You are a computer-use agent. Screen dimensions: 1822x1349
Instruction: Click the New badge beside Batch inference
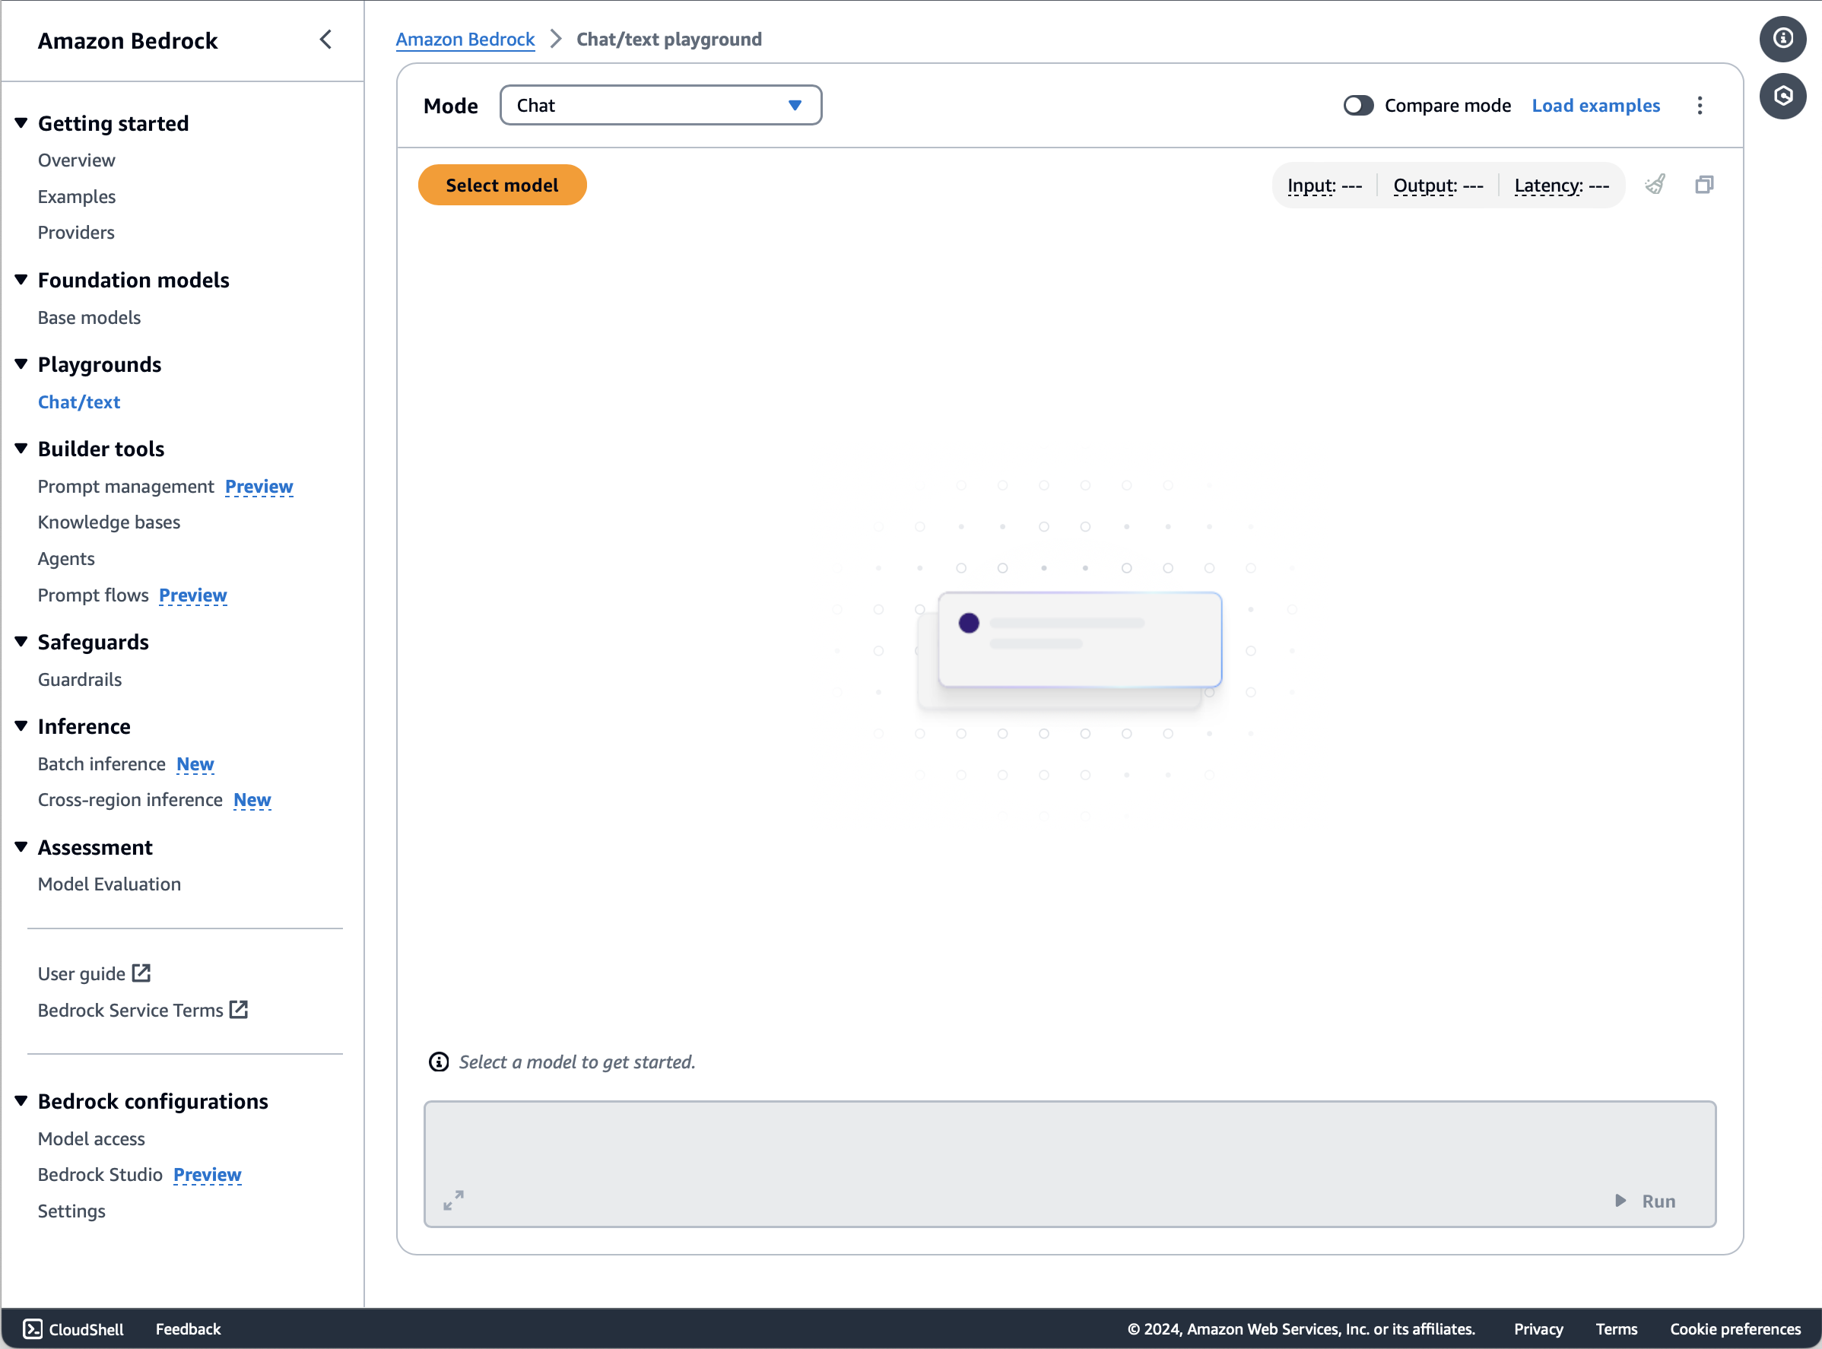click(x=195, y=763)
